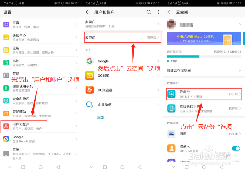The image size is (245, 172).
Task: Expand 管理云存储空间 entry
Action: point(204,70)
